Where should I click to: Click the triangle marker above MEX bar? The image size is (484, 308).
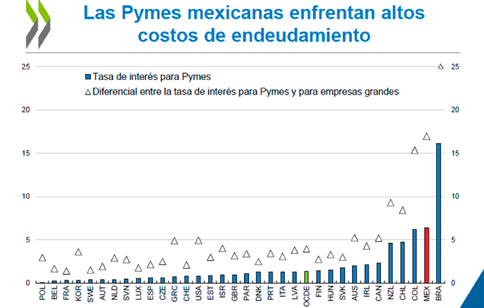(427, 137)
